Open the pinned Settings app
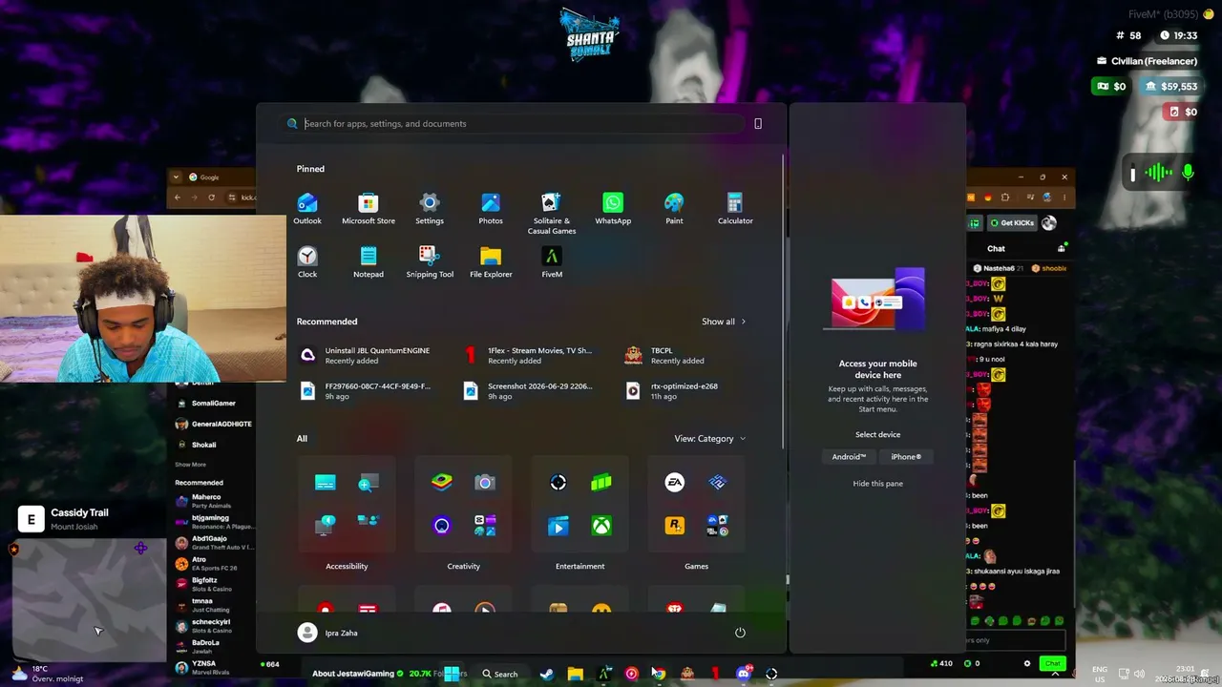Image resolution: width=1222 pixels, height=687 pixels. tap(430, 209)
